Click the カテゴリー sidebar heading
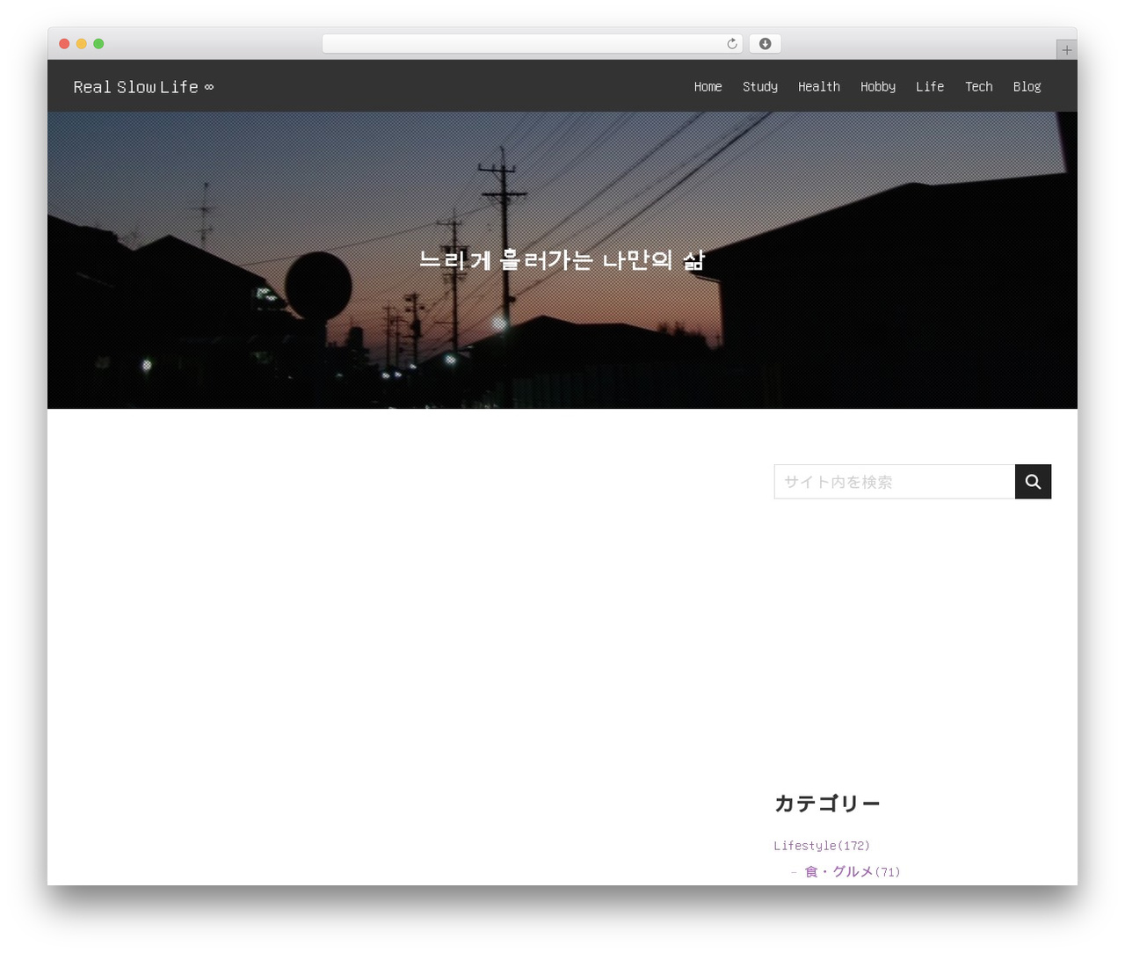This screenshot has width=1125, height=953. [827, 804]
